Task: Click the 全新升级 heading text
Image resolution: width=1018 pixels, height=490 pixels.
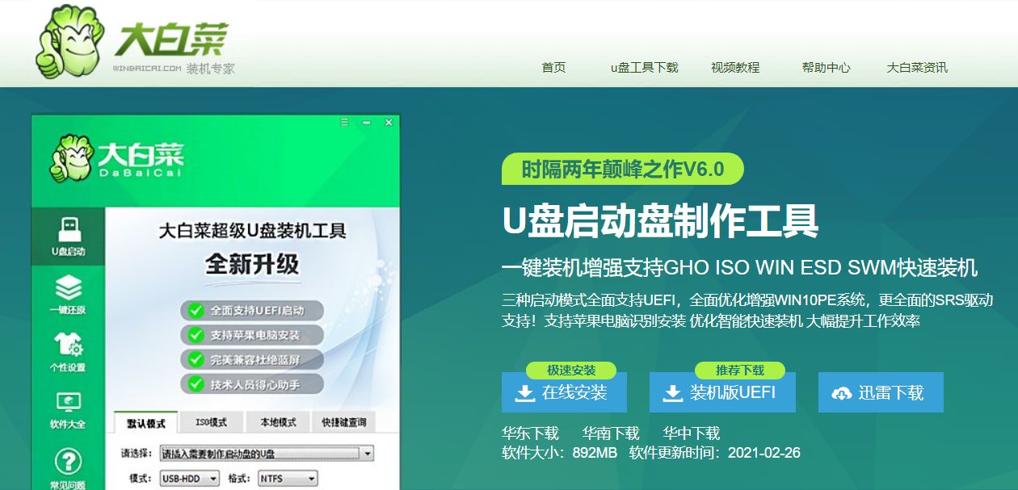Action: (252, 265)
